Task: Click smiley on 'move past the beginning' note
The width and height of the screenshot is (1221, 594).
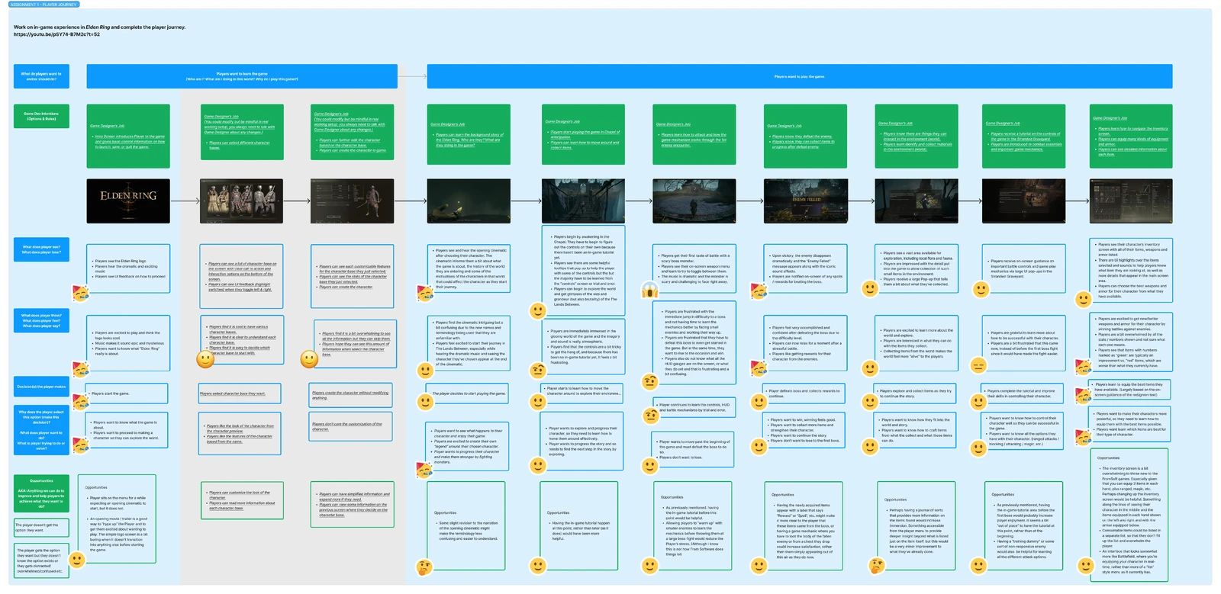Action: coord(649,465)
